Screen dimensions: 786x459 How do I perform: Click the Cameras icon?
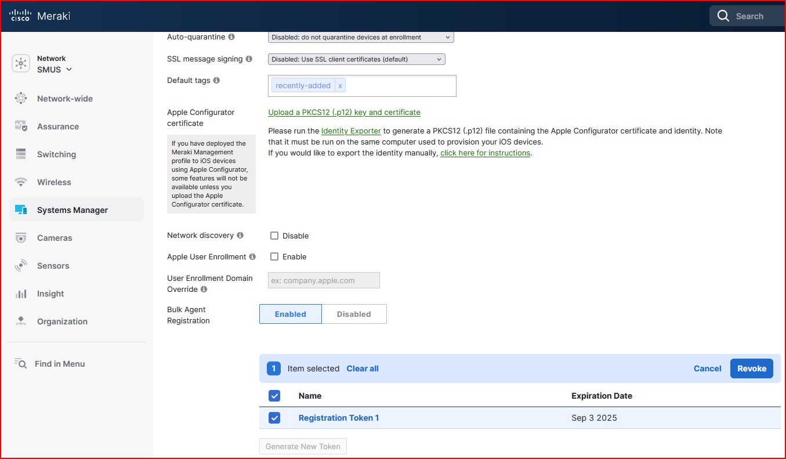21,238
